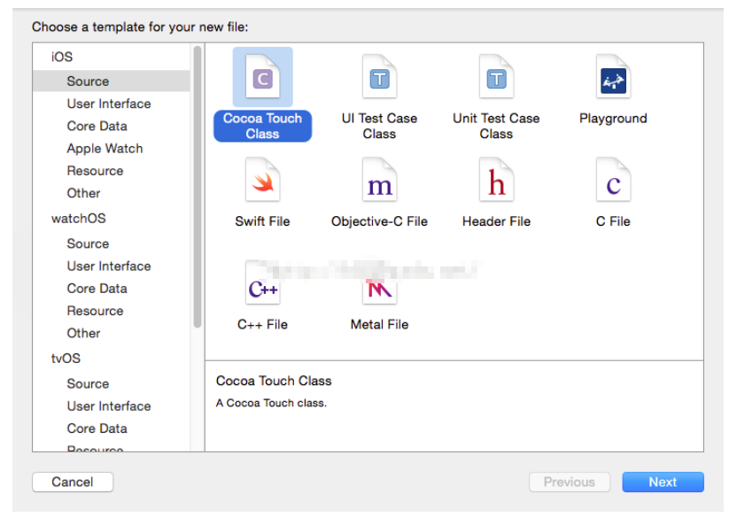Open User Interface under watchOS
The width and height of the screenshot is (729, 517).
click(x=109, y=266)
